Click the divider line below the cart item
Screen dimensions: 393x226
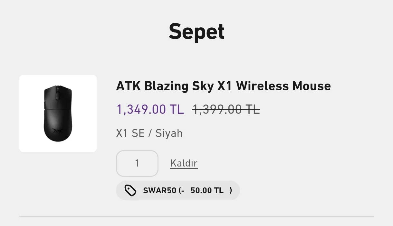coord(196,216)
